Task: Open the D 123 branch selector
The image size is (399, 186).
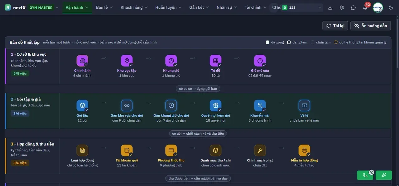Action: pyautogui.click(x=302, y=7)
